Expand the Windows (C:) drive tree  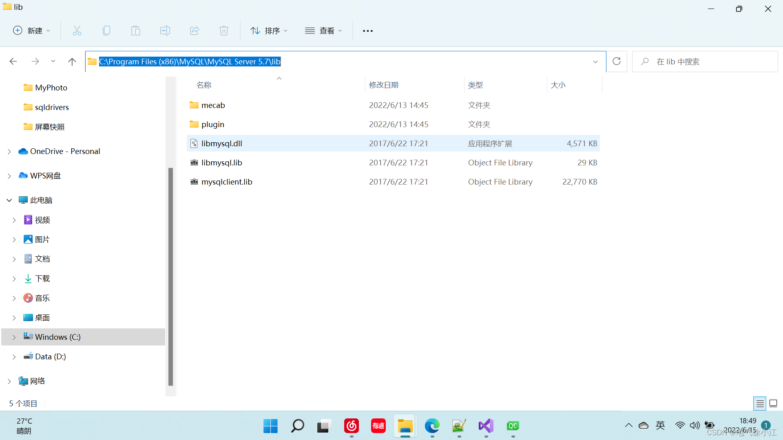tap(14, 337)
